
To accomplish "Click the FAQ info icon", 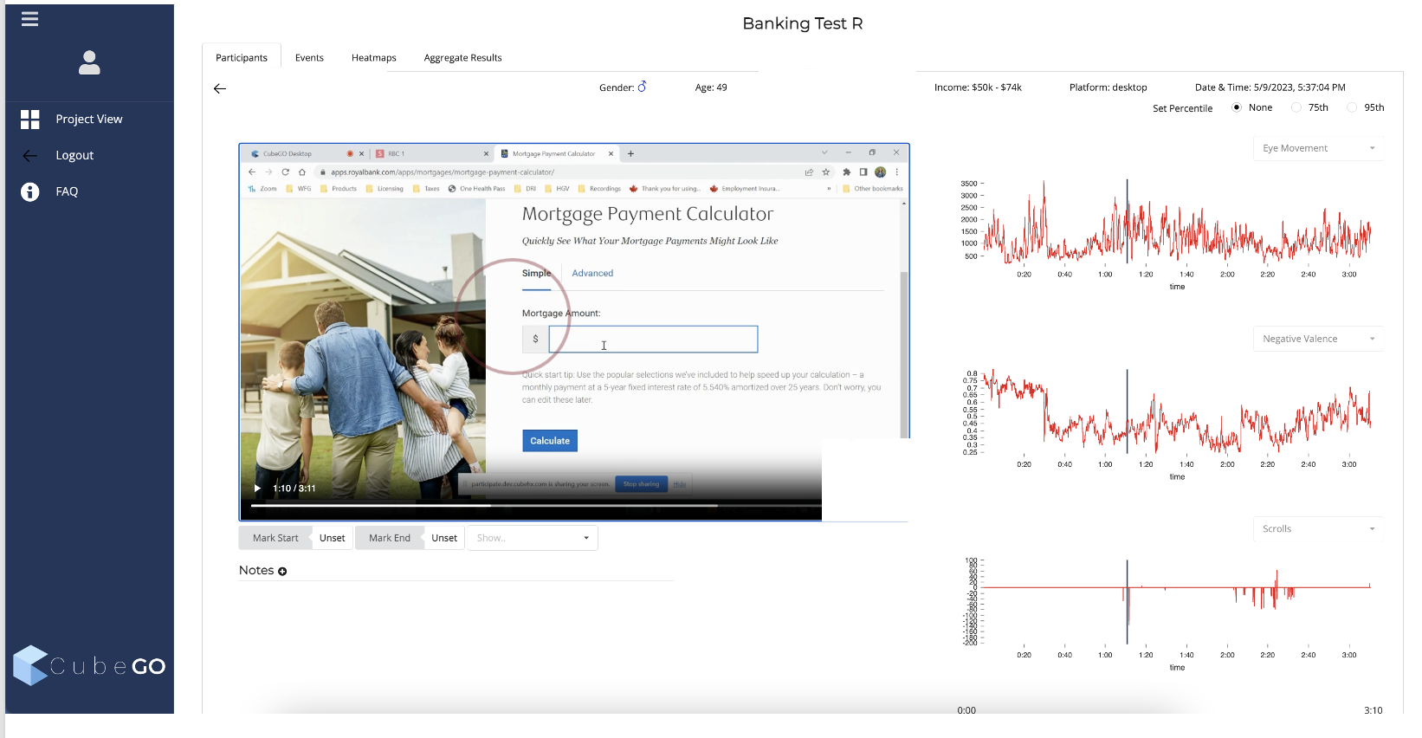I will [30, 192].
